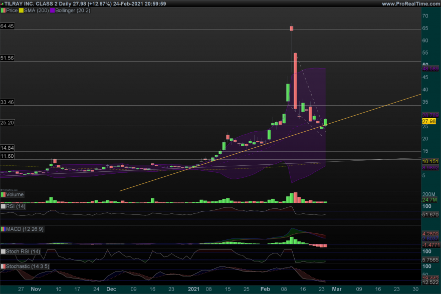
Task: Click the 51.56 horizontal level label
Action: (x=8, y=58)
